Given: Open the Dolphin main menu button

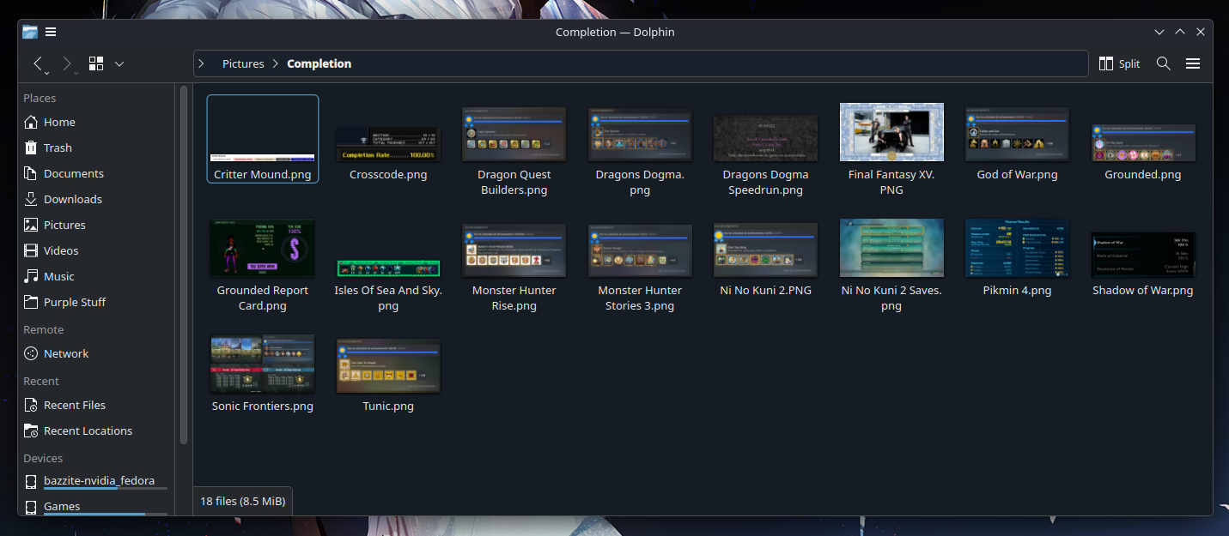Looking at the screenshot, I should (1193, 63).
